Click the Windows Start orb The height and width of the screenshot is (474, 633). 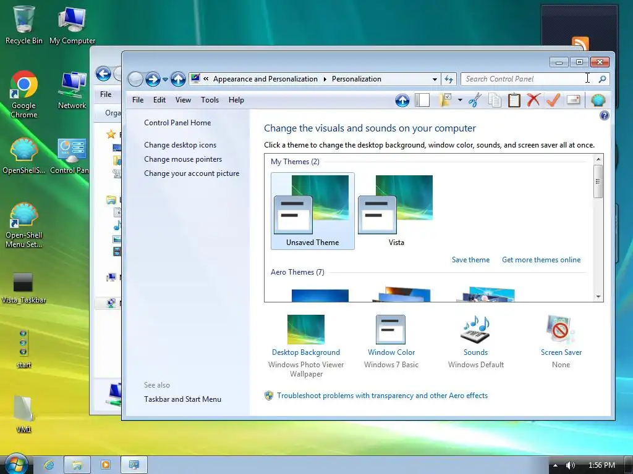(x=15, y=464)
